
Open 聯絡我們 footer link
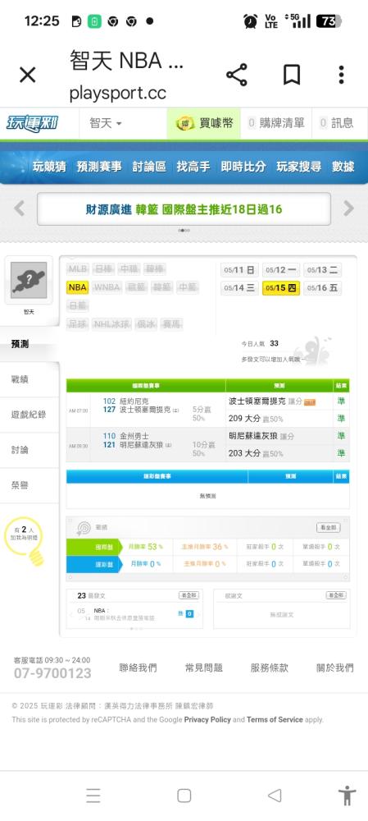[138, 667]
